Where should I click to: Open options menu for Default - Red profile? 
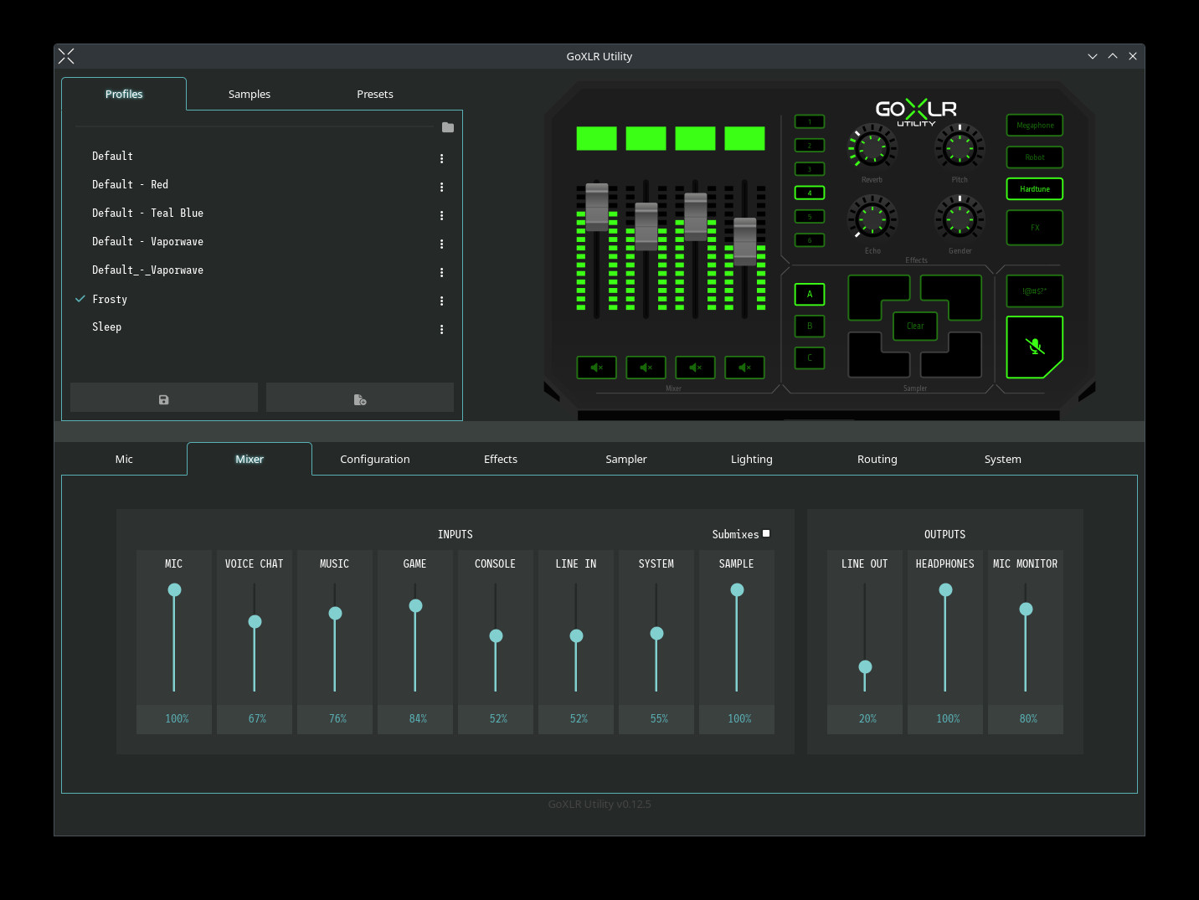pyautogui.click(x=441, y=187)
